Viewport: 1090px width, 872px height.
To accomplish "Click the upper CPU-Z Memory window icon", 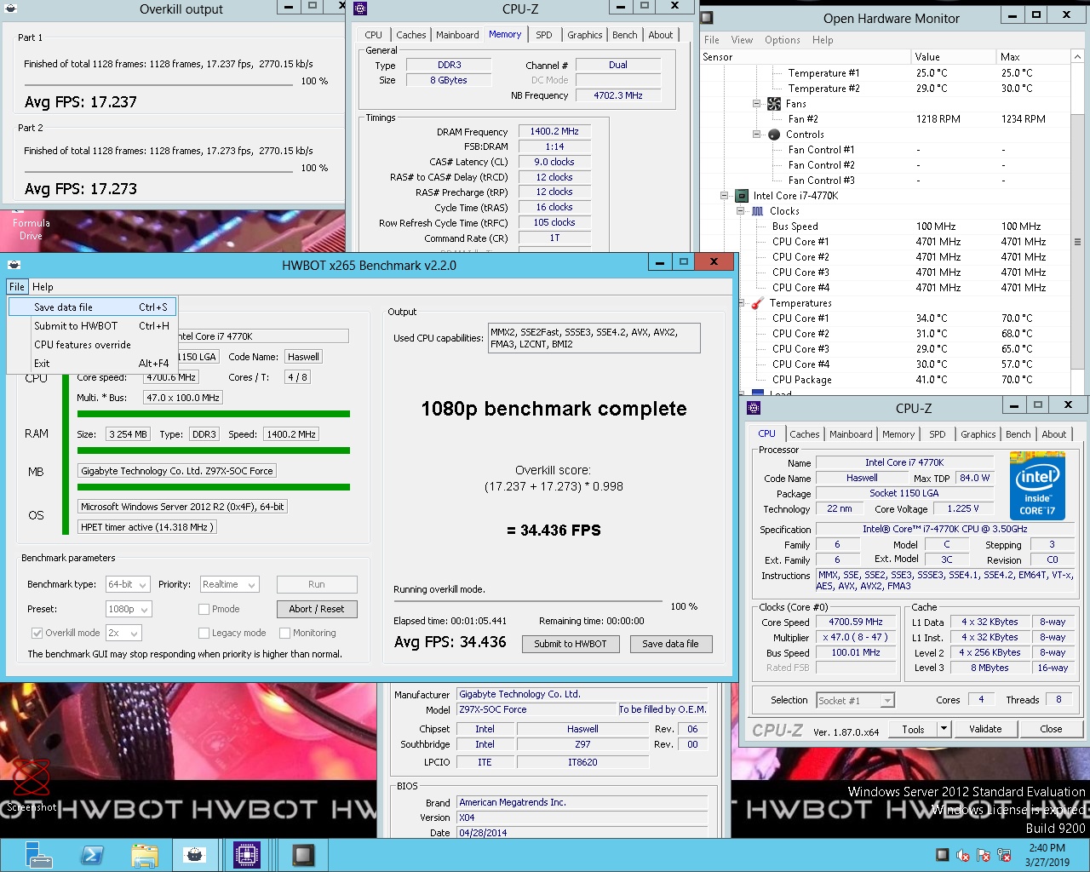I will pos(360,9).
